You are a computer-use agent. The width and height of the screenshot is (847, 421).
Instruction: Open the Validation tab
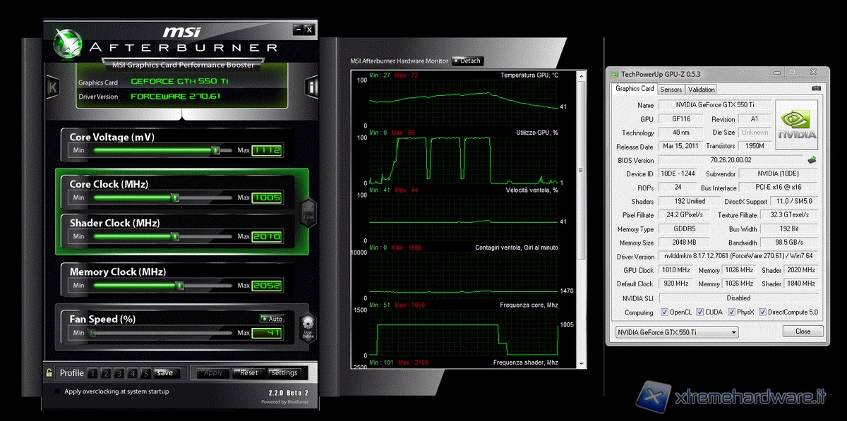coord(701,90)
